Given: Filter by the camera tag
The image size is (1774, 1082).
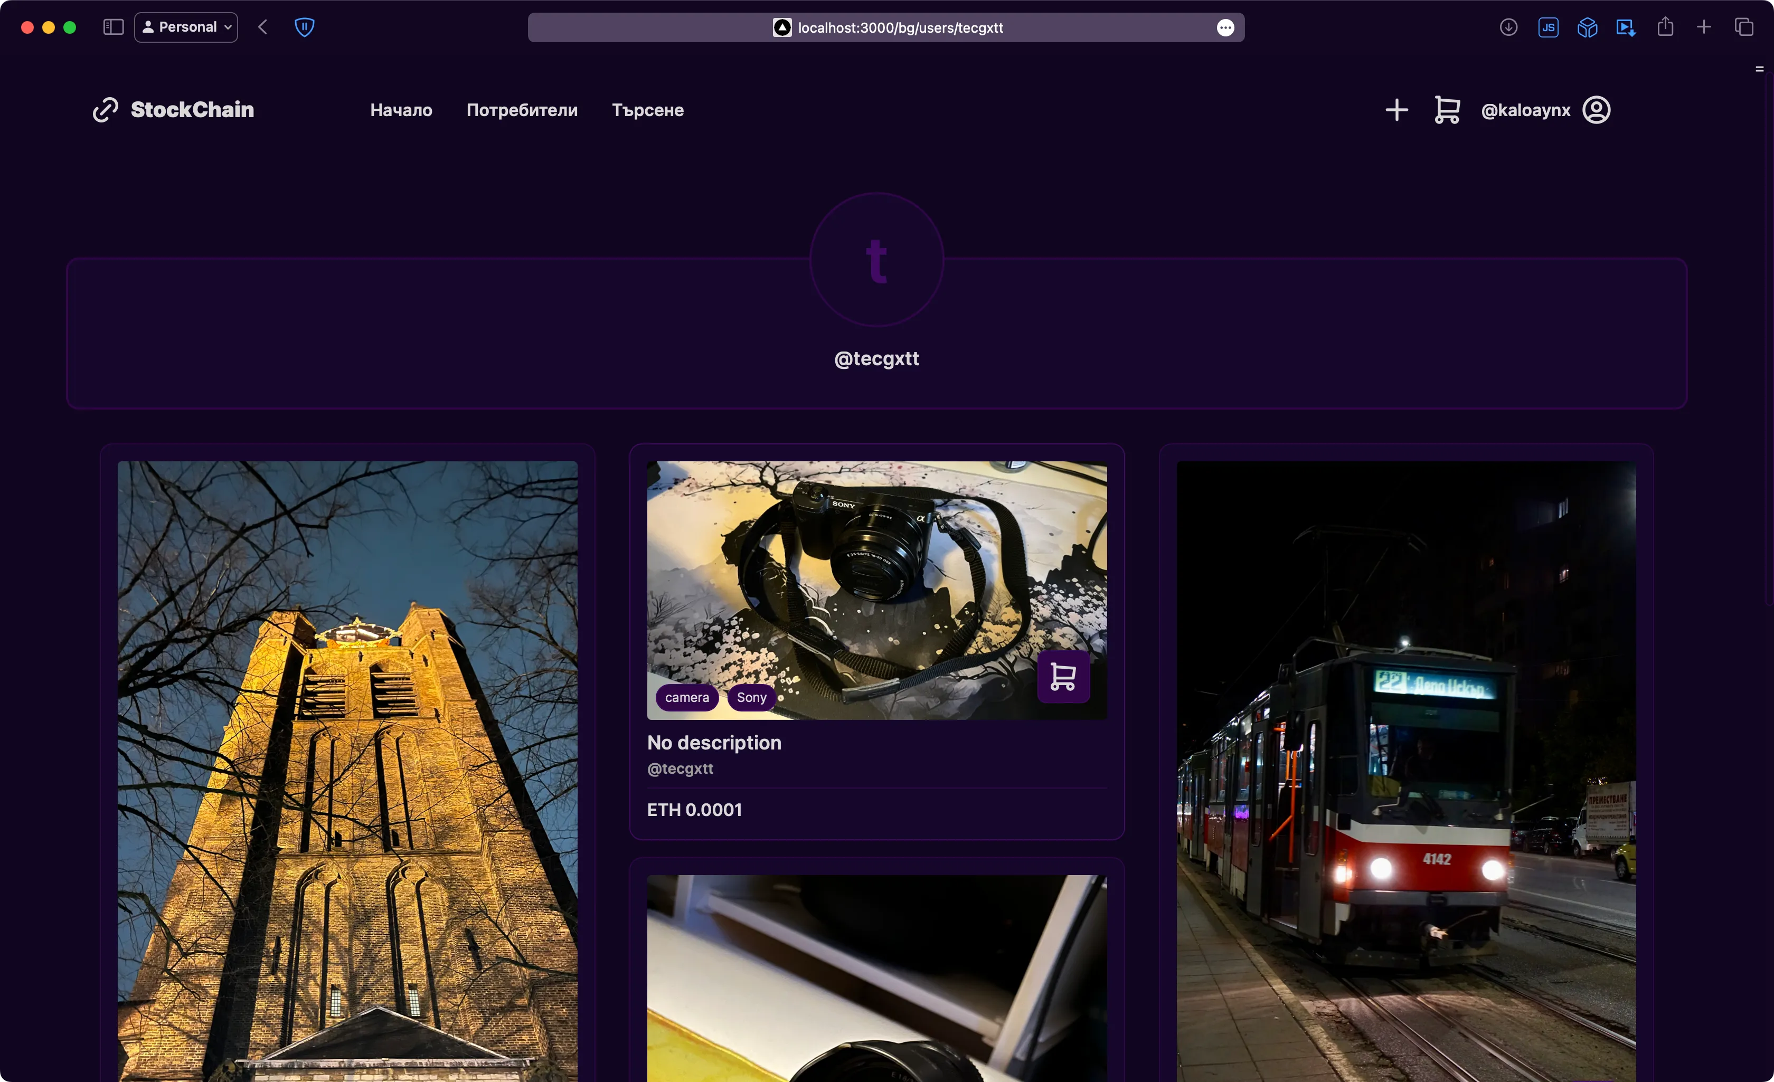Looking at the screenshot, I should pyautogui.click(x=687, y=698).
